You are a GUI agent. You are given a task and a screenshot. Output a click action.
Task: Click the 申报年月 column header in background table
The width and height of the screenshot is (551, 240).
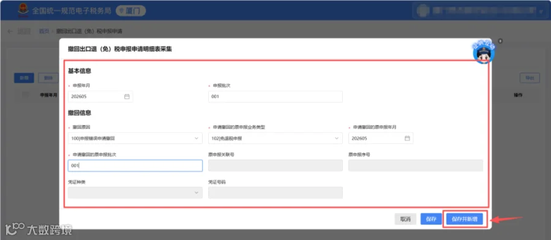pos(49,95)
